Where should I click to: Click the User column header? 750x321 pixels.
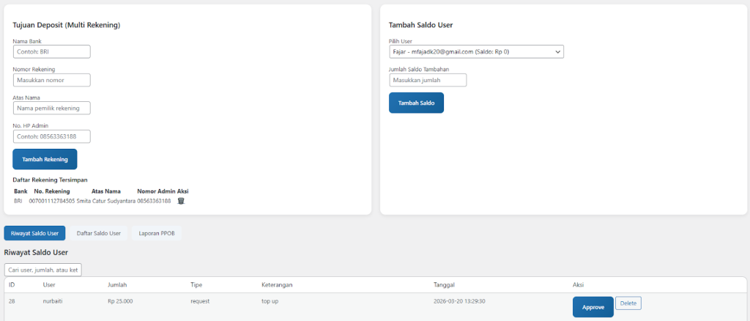pyautogui.click(x=49, y=284)
